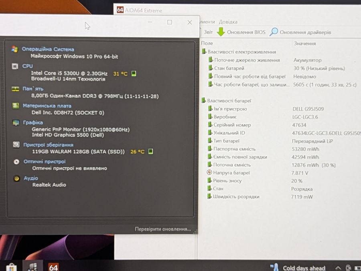The height and width of the screenshot is (271, 361).
Task: Show hidden tray icons chevron
Action: (338, 268)
